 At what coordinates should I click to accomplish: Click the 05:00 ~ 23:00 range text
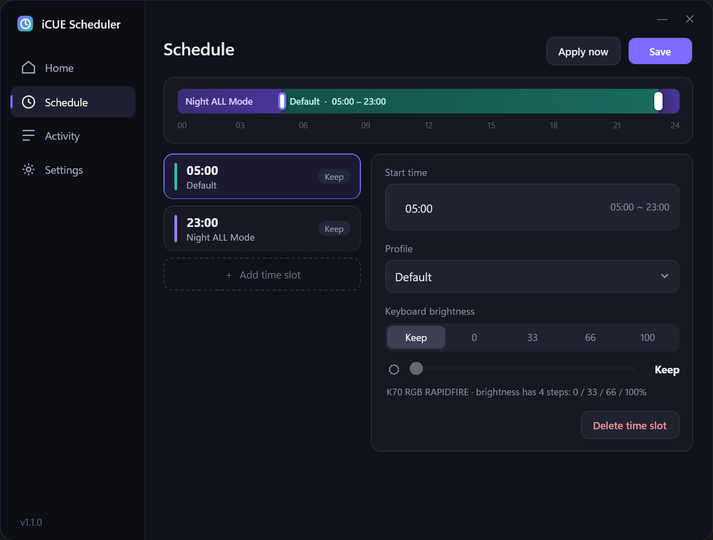640,207
